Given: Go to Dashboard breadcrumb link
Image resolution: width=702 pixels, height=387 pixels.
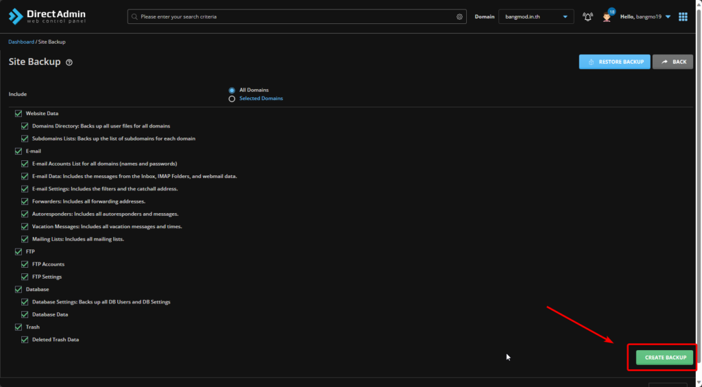Looking at the screenshot, I should click(21, 42).
